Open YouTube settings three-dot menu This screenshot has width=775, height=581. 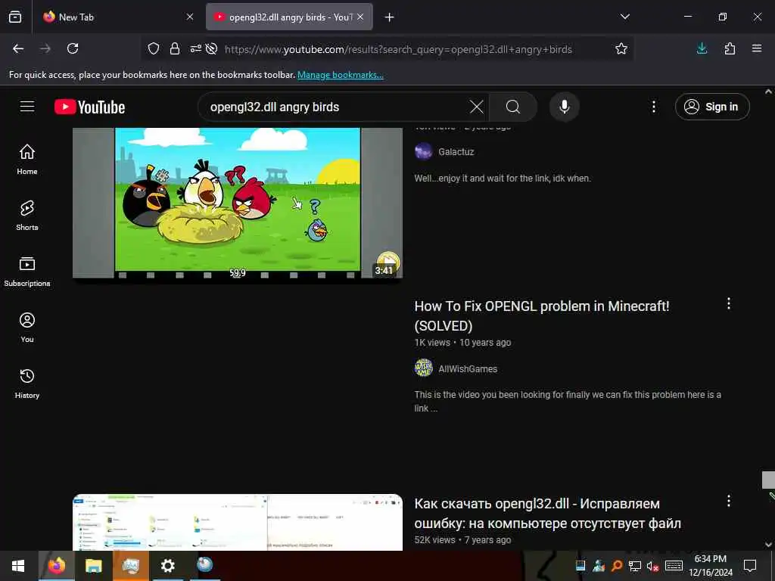[x=653, y=107]
